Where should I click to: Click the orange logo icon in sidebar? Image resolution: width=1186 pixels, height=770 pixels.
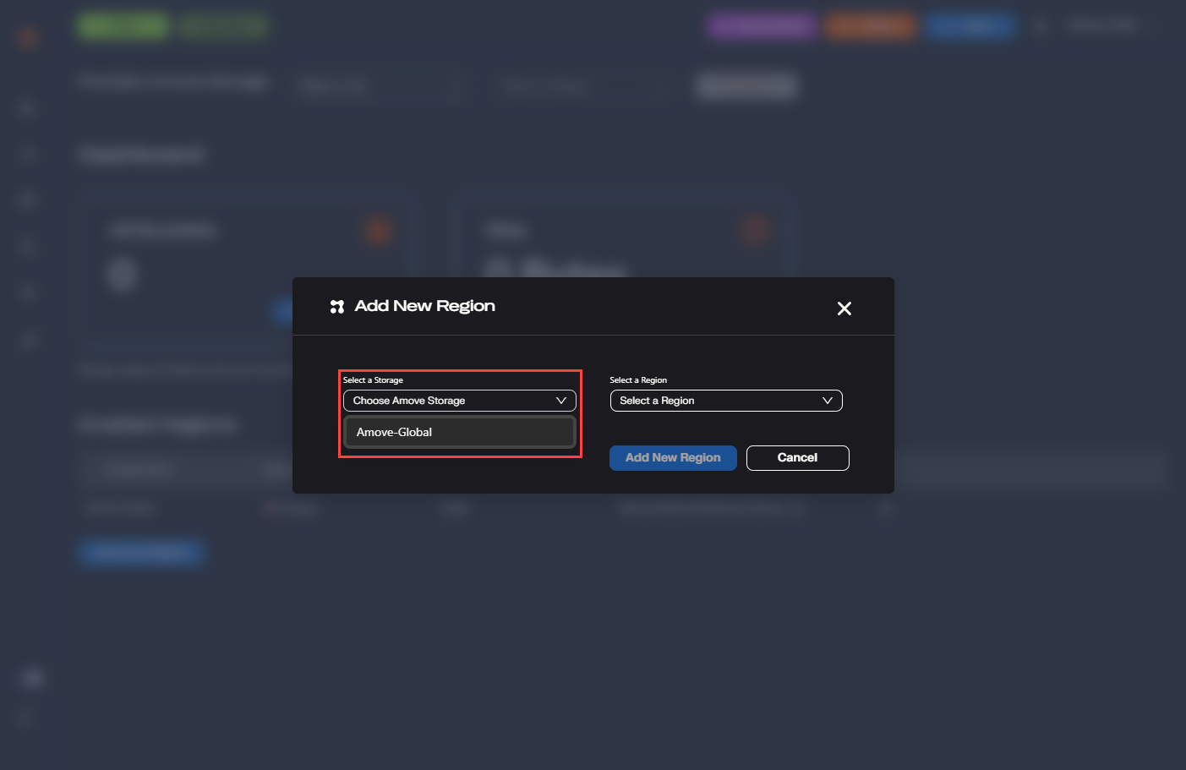tap(28, 37)
